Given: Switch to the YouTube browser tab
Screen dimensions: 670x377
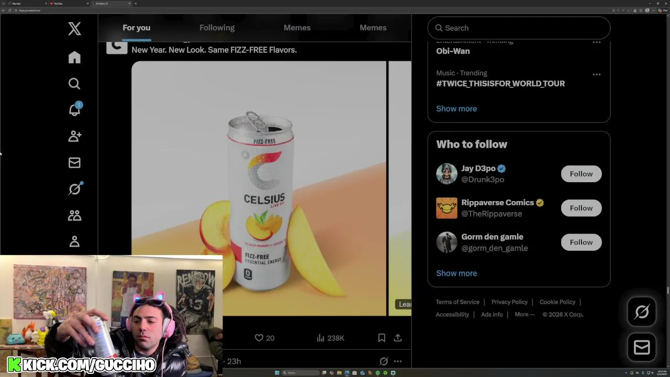Looking at the screenshot, I should [68, 4].
